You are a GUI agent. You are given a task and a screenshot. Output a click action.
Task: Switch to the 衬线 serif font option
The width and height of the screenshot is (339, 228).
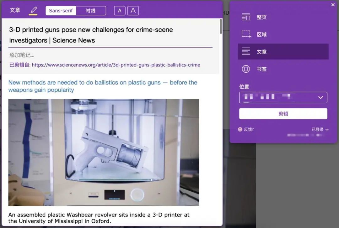(91, 11)
